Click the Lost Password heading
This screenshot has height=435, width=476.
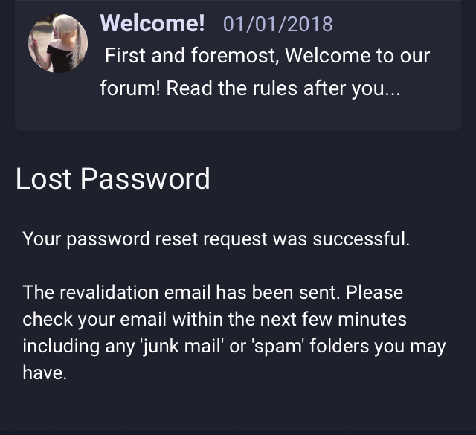coord(112,178)
